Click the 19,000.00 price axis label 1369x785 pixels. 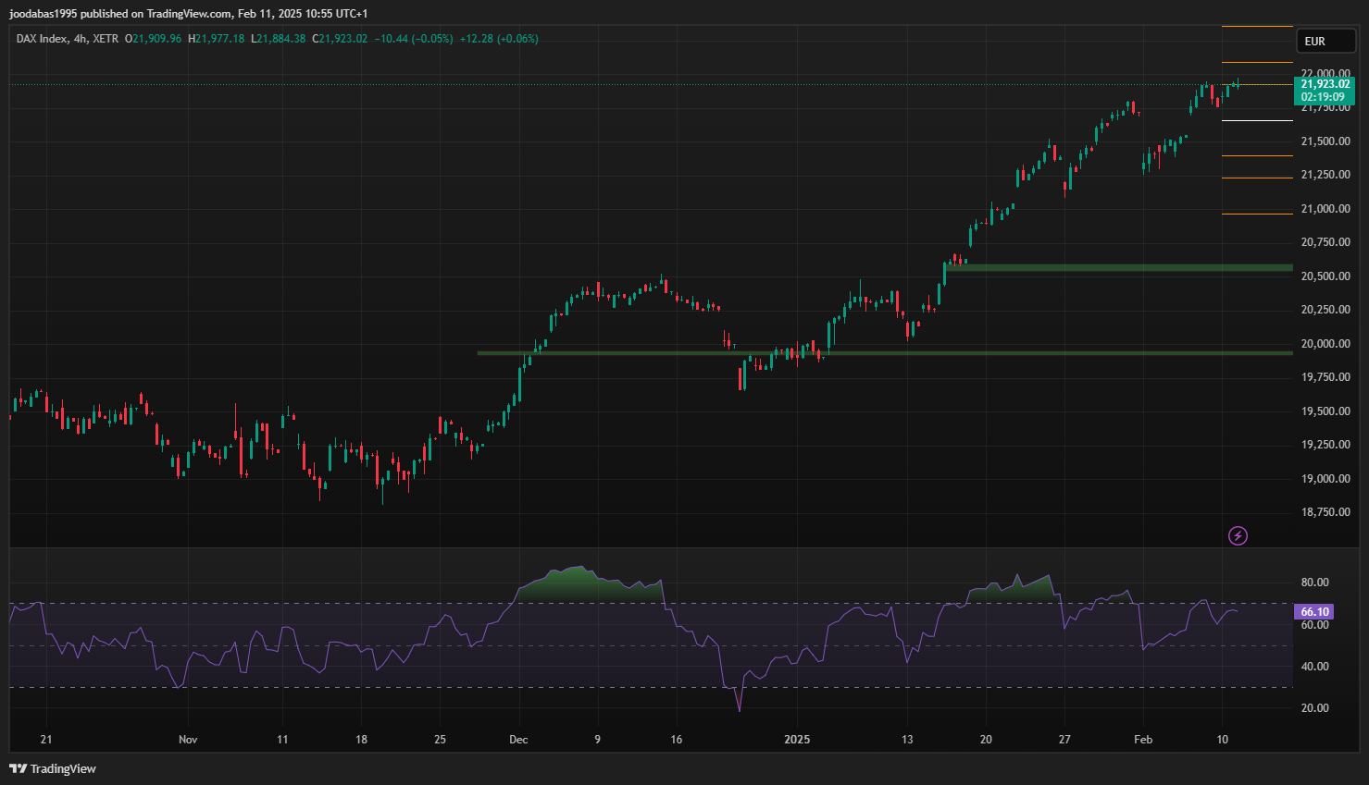click(1325, 479)
